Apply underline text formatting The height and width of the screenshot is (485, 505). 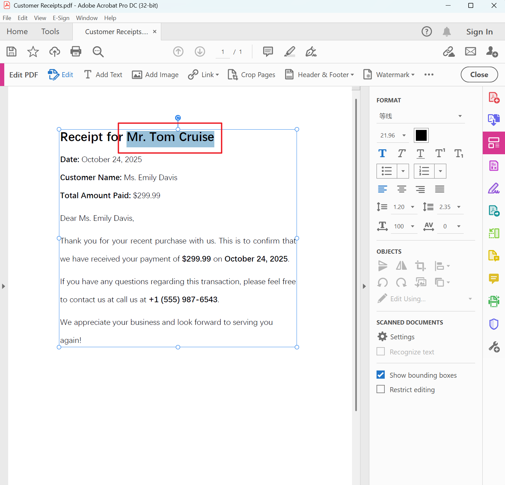pos(420,153)
